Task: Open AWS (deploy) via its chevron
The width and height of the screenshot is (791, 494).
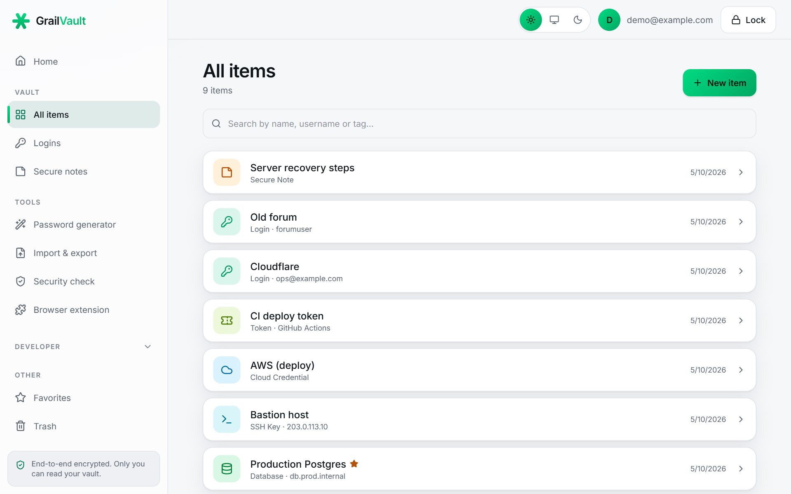Action: [x=741, y=370]
